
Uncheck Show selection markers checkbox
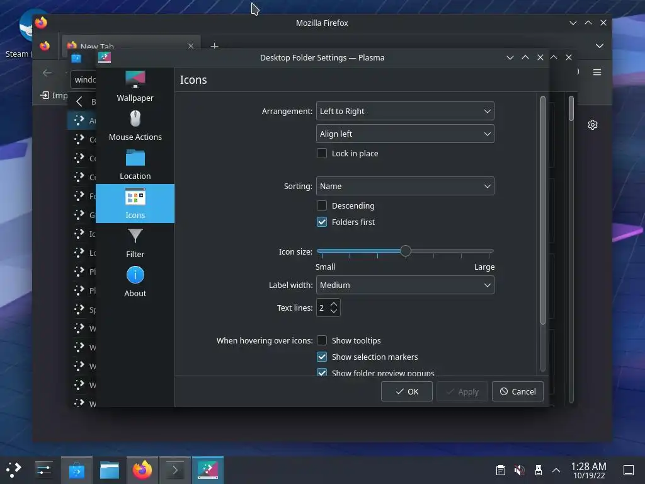[x=322, y=357]
